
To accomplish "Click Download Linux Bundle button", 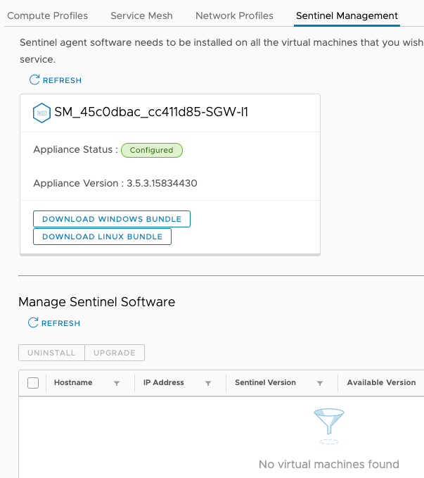I will (102, 237).
